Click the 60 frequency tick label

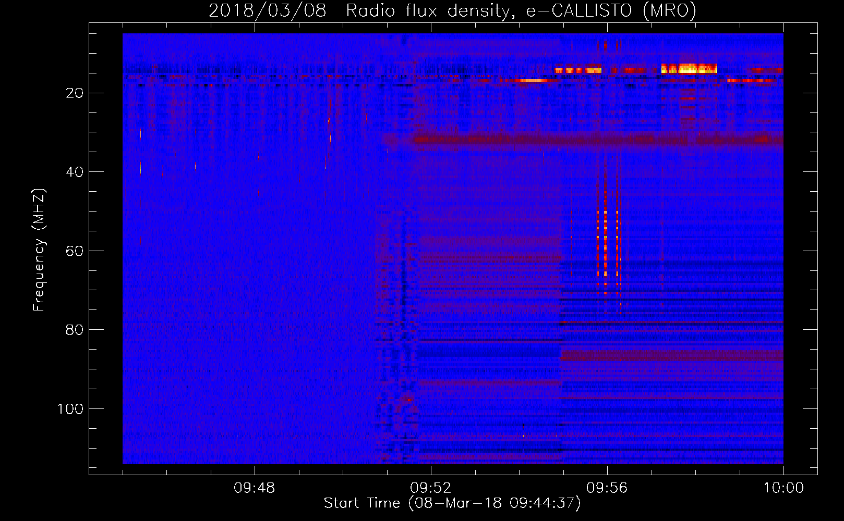pyautogui.click(x=75, y=251)
